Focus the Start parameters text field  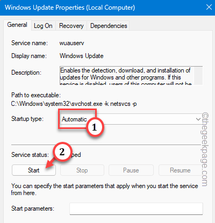pos(136,208)
